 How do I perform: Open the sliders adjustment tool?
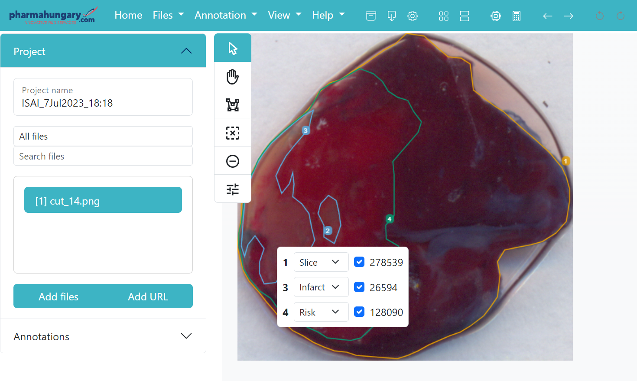click(233, 189)
